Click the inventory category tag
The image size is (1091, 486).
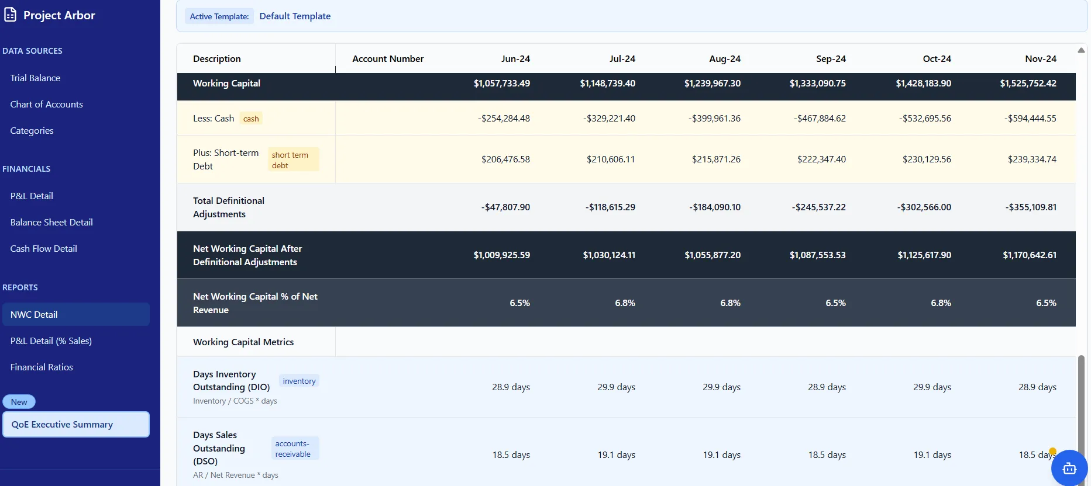(x=299, y=381)
